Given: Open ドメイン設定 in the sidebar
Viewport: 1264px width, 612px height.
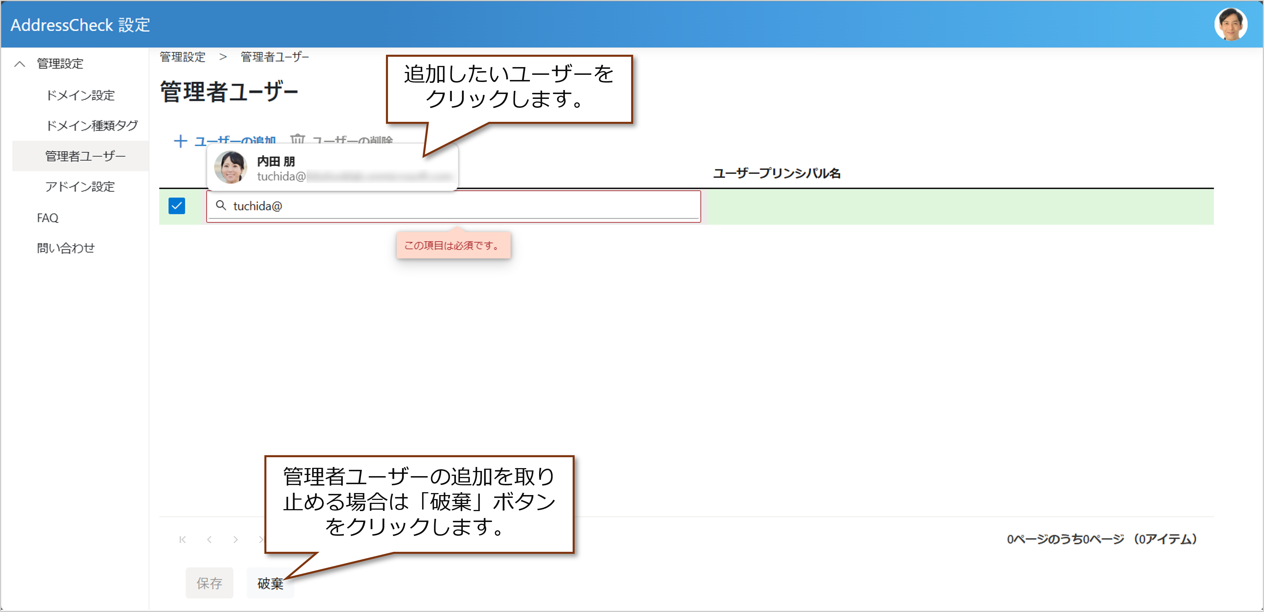Looking at the screenshot, I should click(80, 95).
